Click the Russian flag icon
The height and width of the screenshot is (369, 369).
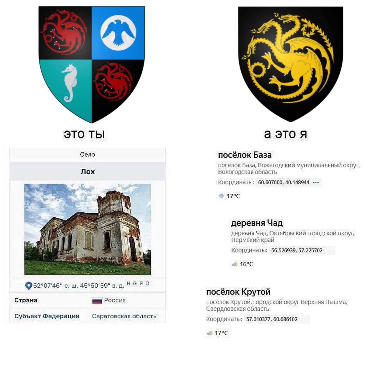97,300
